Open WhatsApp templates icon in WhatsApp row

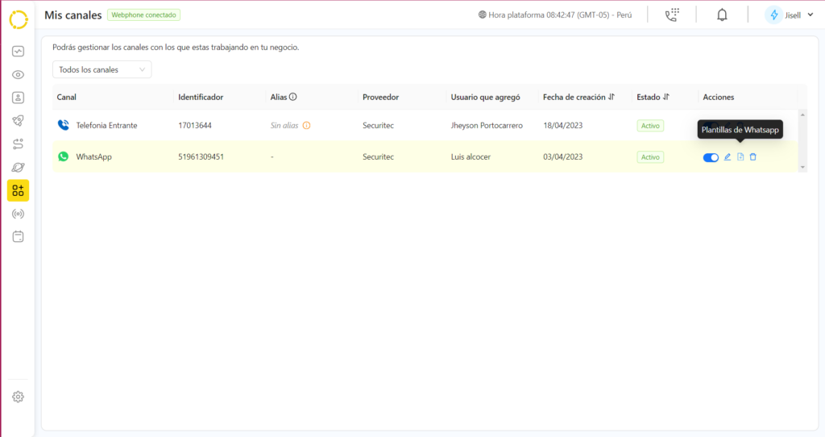tap(740, 157)
